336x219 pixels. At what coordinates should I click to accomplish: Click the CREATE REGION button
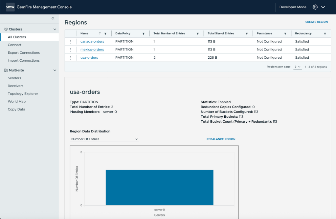(316, 22)
